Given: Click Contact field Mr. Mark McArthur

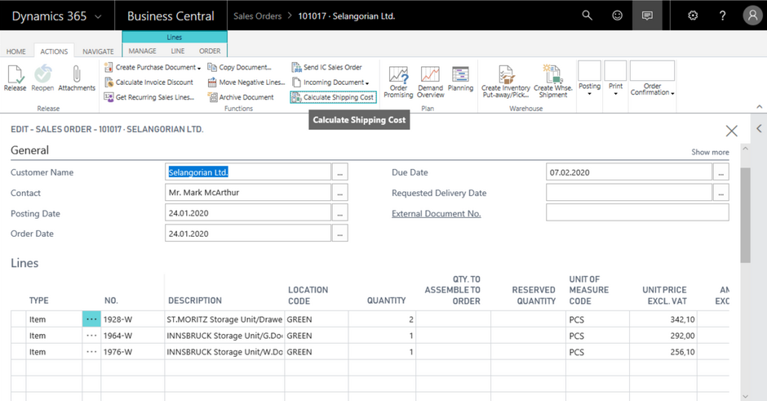Looking at the screenshot, I should point(248,193).
